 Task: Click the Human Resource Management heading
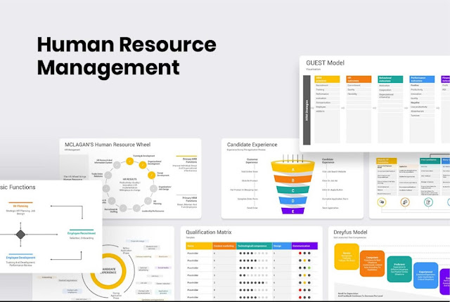127,56
